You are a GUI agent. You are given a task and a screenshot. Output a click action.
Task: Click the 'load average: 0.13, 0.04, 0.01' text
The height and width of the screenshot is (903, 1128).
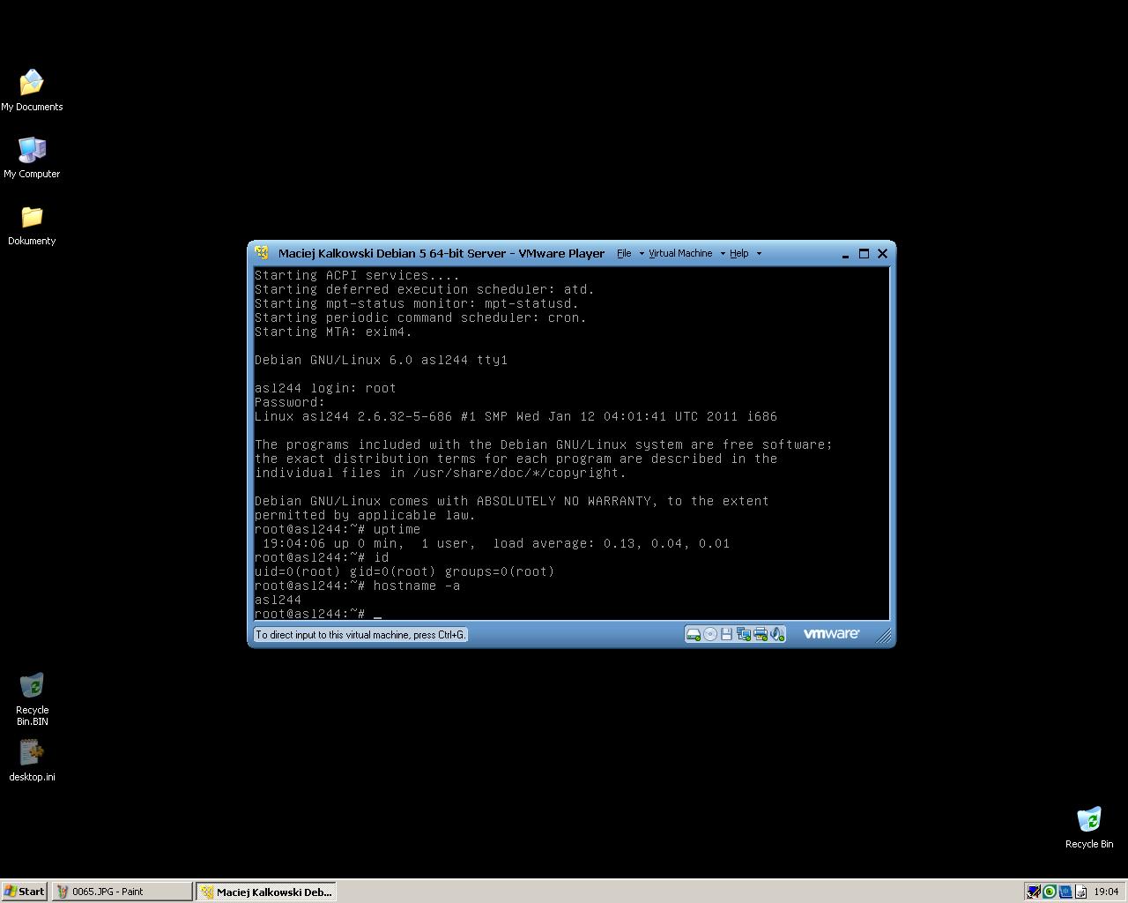612,543
